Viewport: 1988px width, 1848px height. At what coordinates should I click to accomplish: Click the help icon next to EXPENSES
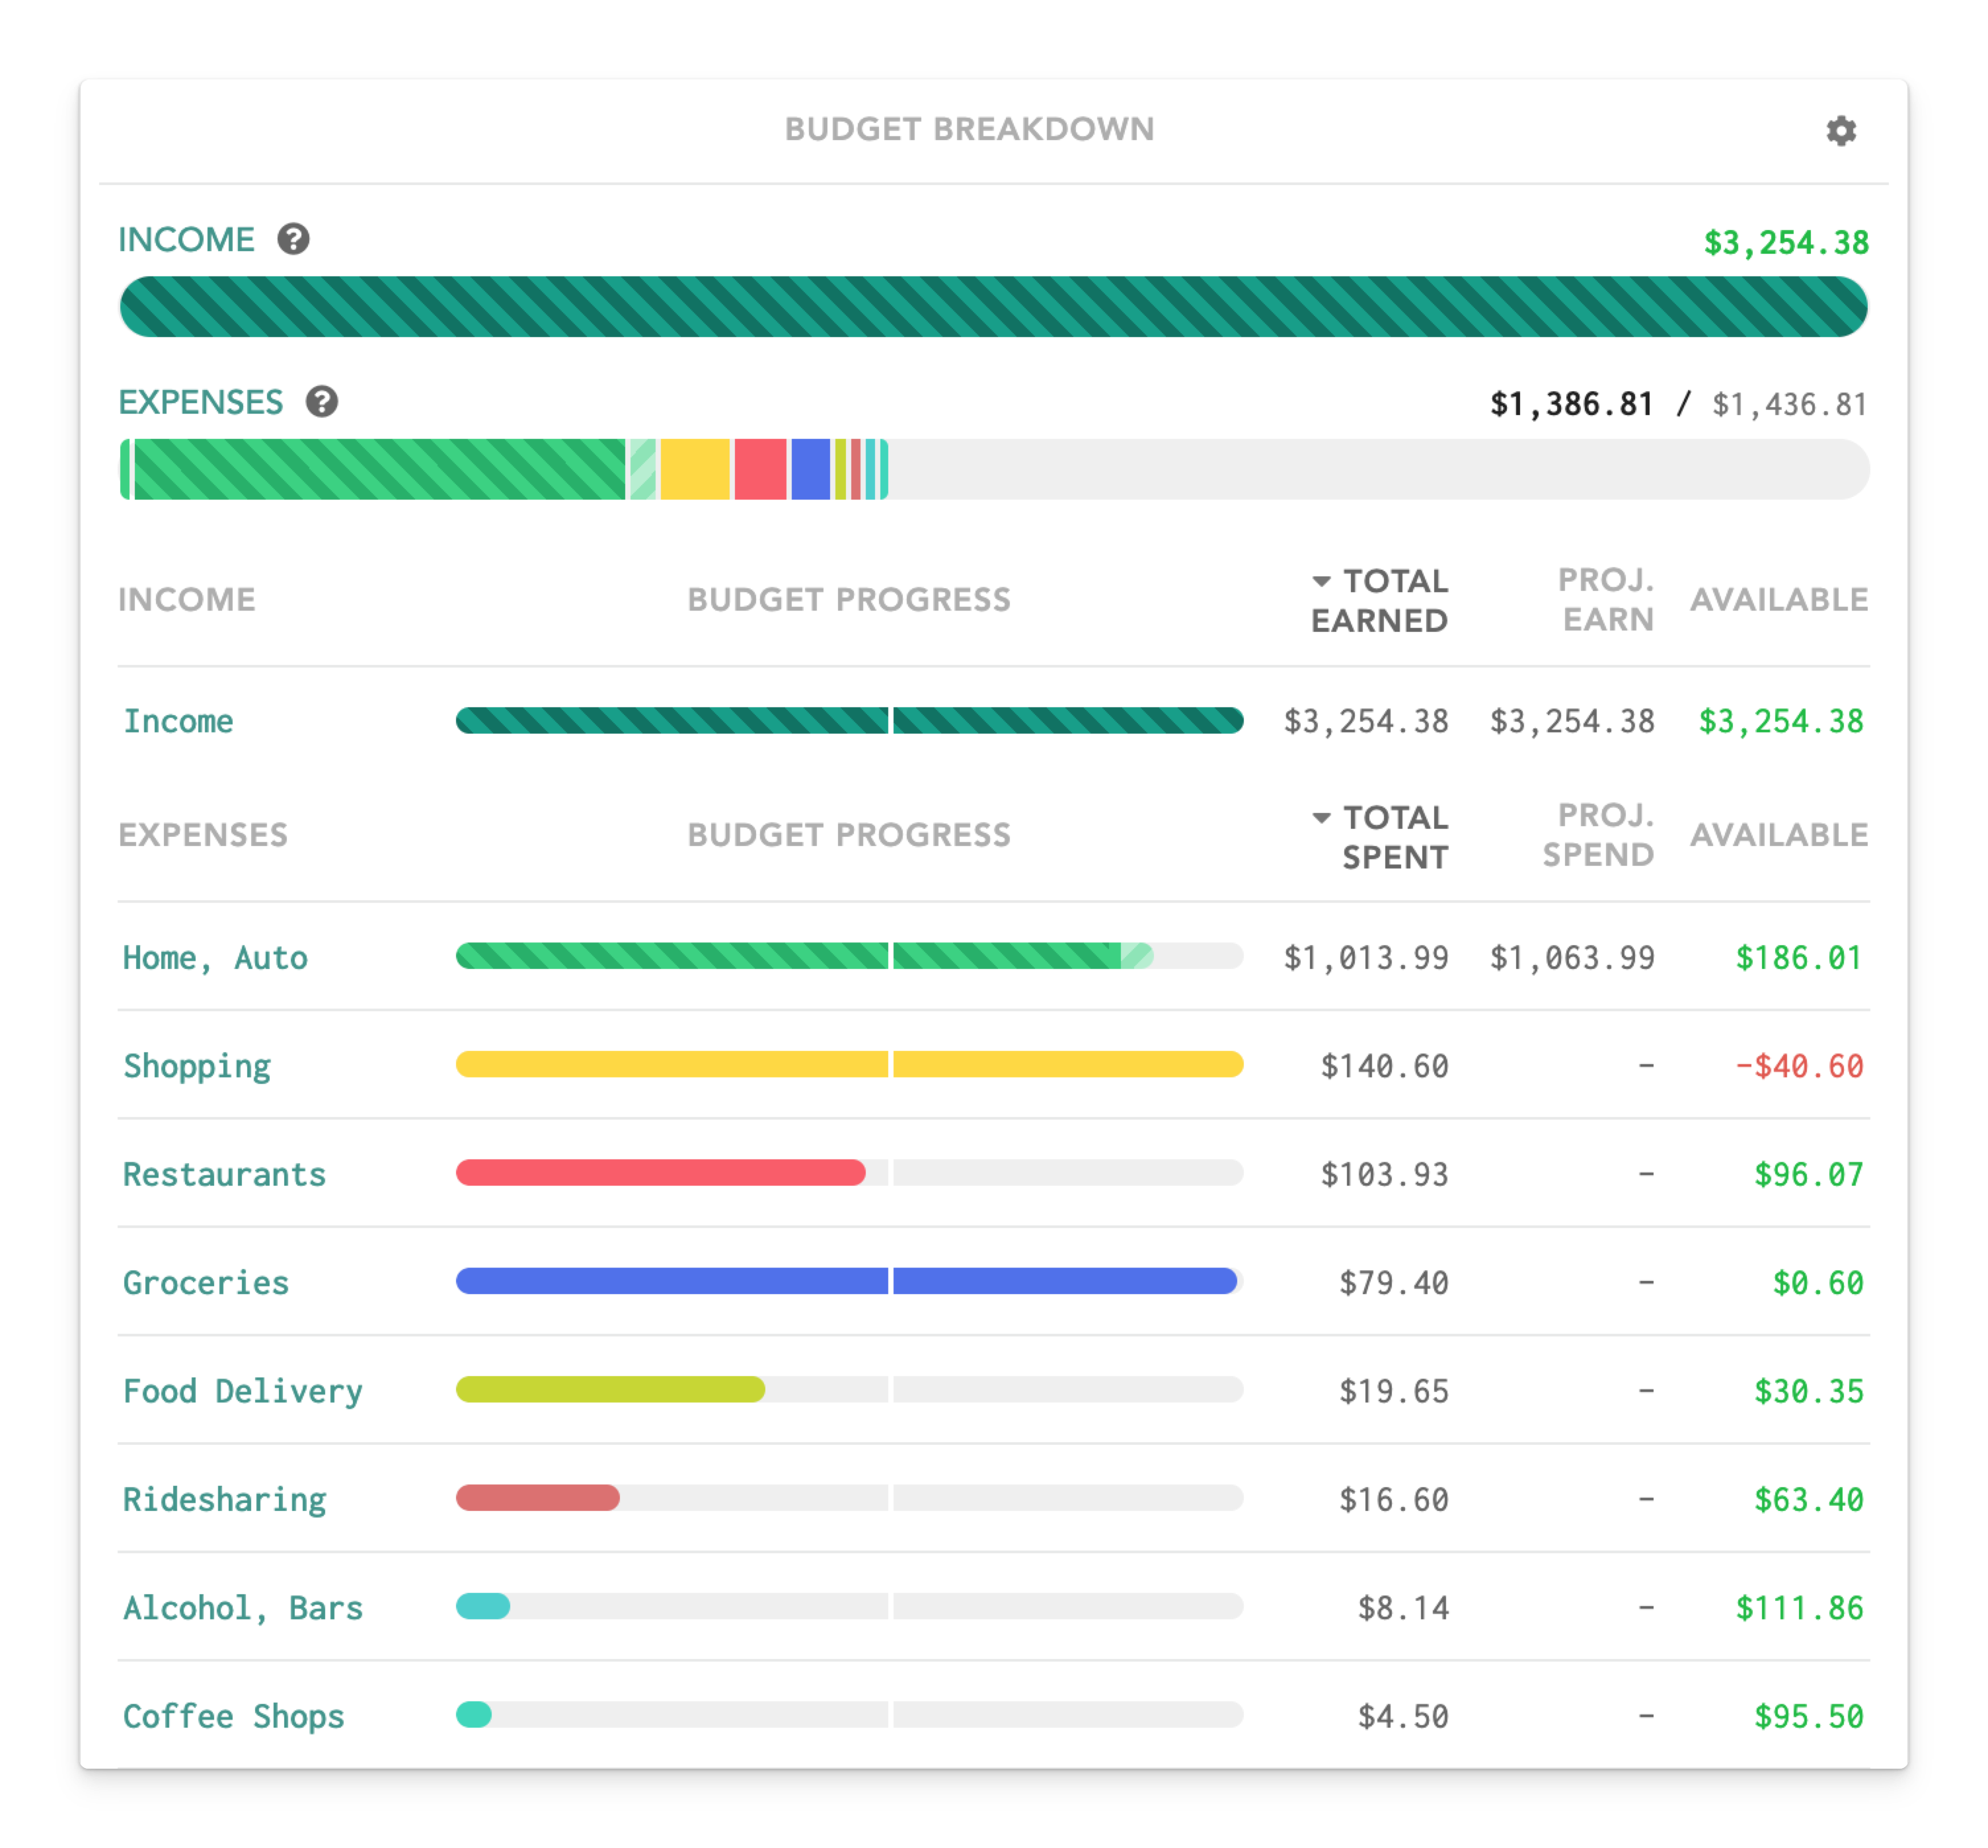tap(321, 402)
